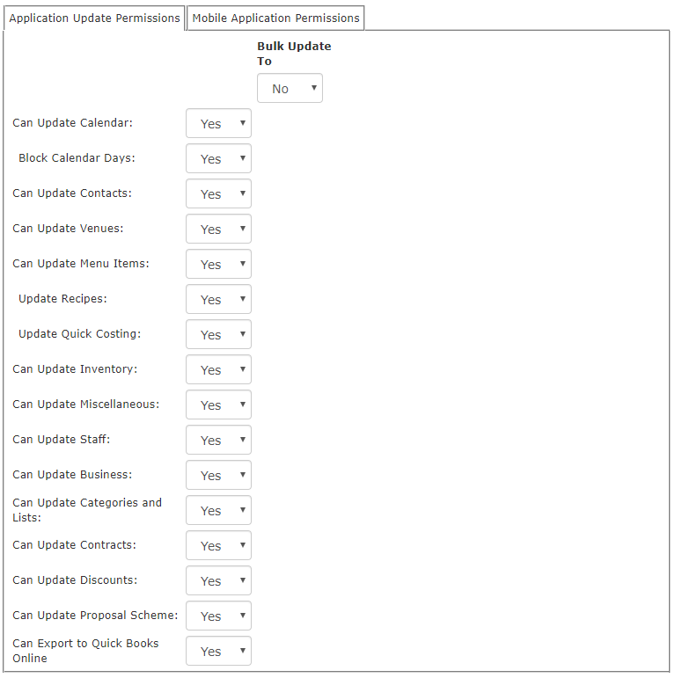Image resolution: width=675 pixels, height=678 pixels.
Task: Open Can Update Inventory dropdown
Action: tap(218, 369)
